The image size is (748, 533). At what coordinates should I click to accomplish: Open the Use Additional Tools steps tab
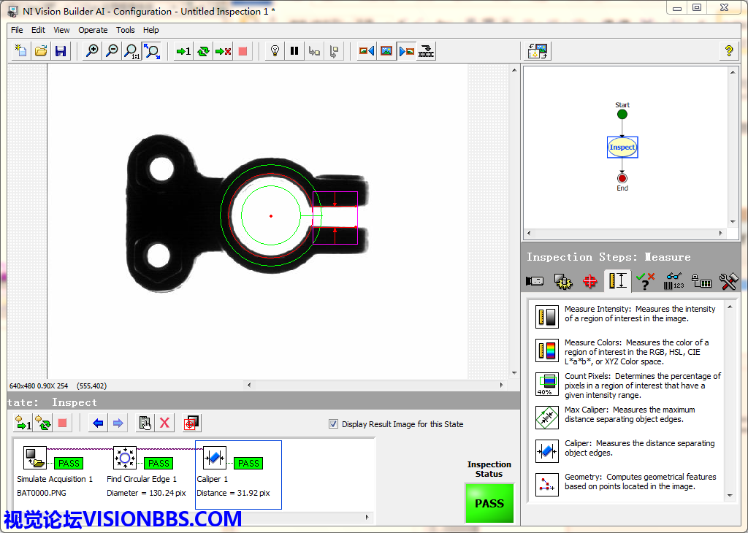tap(729, 281)
